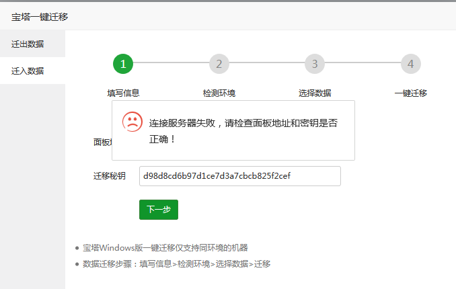Click the 迁移秘钥 field label
This screenshot has height=289, width=456.
pyautogui.click(x=110, y=176)
